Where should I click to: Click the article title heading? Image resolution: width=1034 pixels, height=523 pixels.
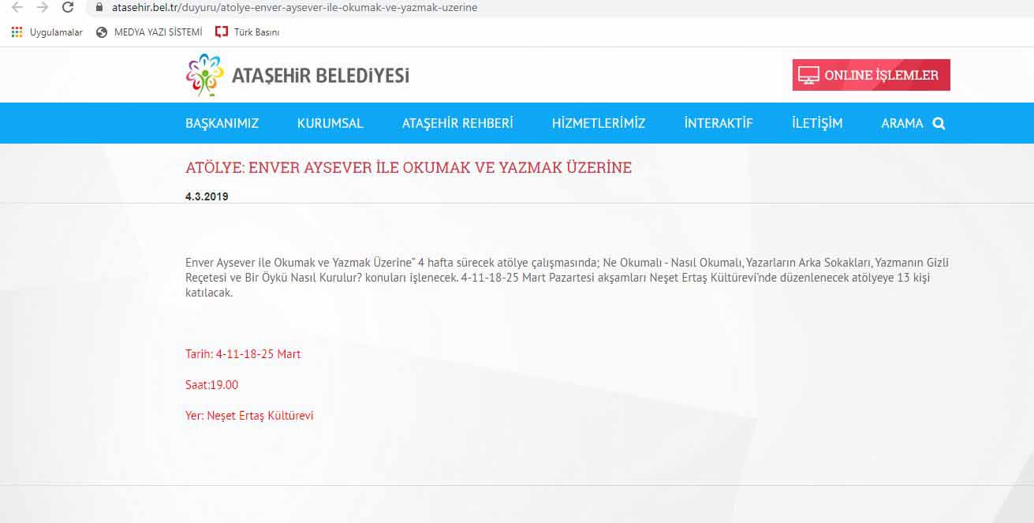[x=409, y=167]
